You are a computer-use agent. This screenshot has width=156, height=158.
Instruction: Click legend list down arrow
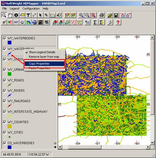click(x=55, y=147)
